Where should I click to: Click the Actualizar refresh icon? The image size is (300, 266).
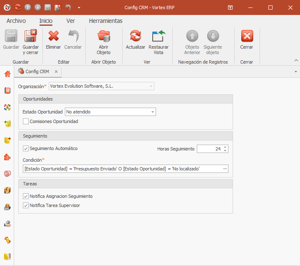click(x=136, y=37)
